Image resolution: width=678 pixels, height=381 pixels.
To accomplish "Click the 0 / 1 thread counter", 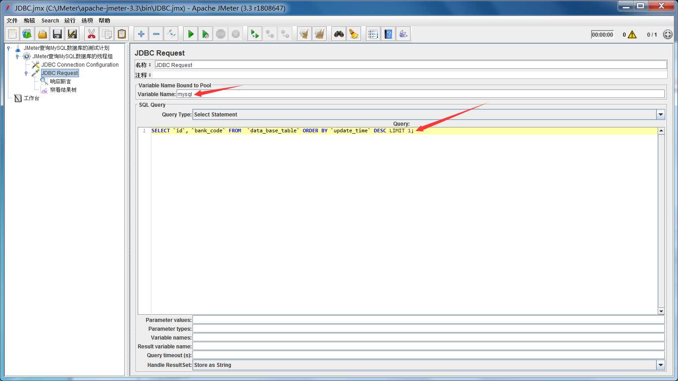I will [652, 34].
